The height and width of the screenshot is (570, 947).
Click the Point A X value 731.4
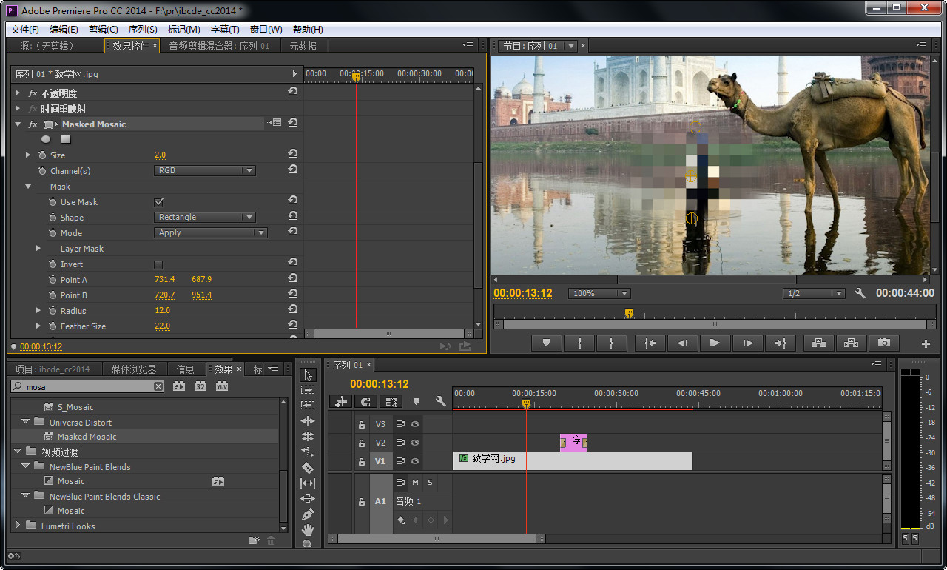tap(164, 280)
